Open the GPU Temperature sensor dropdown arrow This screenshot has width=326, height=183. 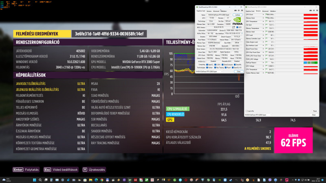(x=263, y=22)
